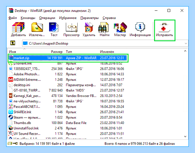The width and height of the screenshot is (195, 153).
Task: Click the key password icon in status bar
Action: [x=15, y=144]
